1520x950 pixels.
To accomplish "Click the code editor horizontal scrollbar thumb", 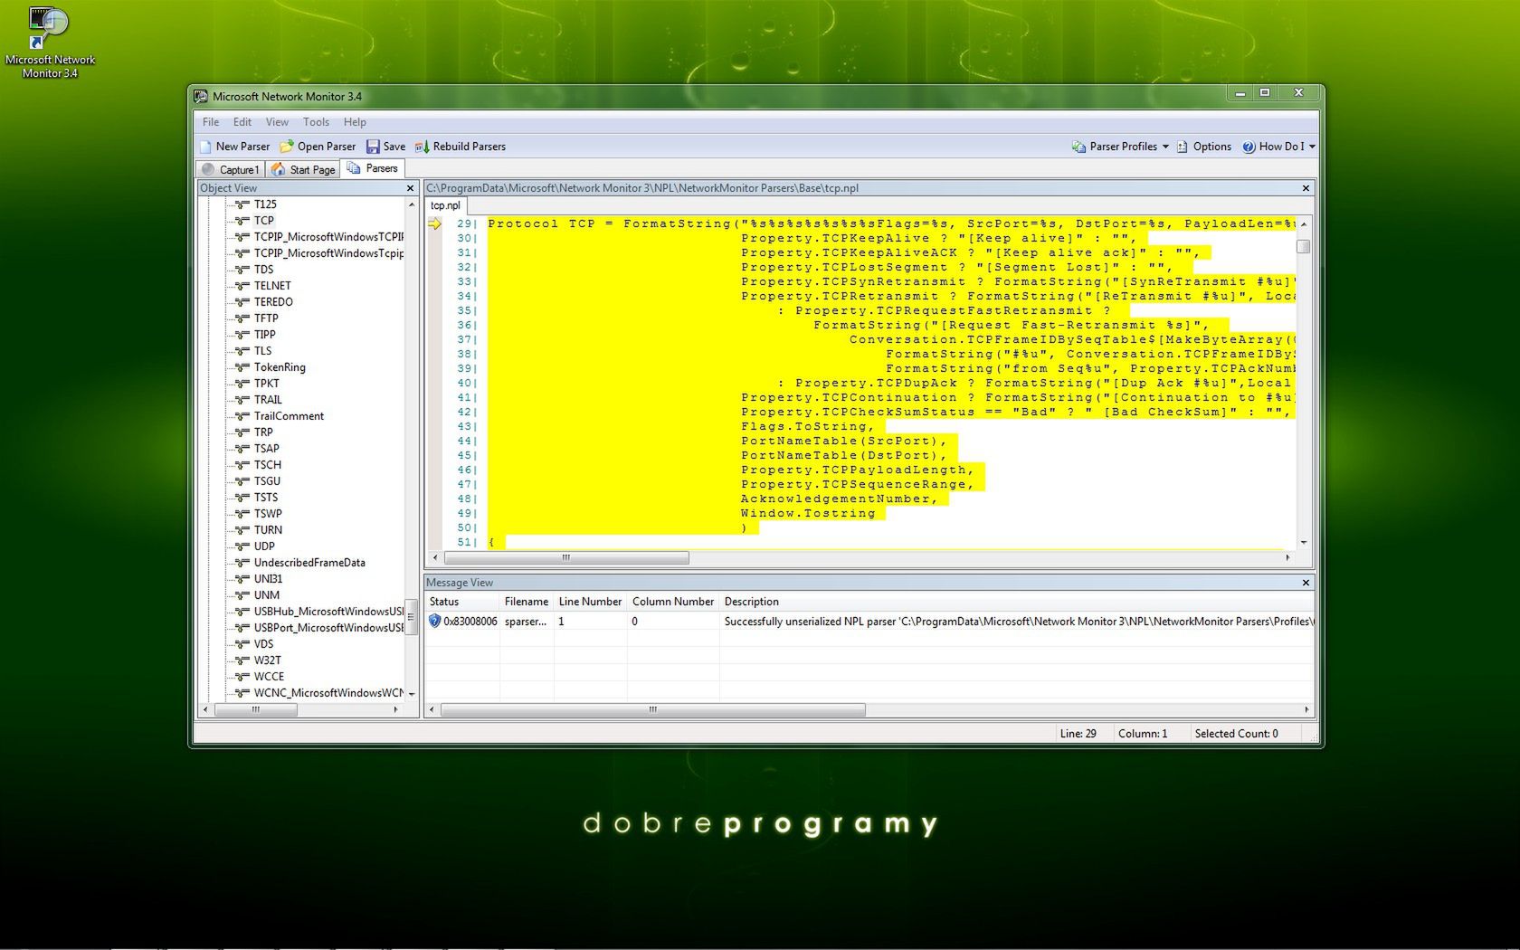I will pyautogui.click(x=565, y=557).
